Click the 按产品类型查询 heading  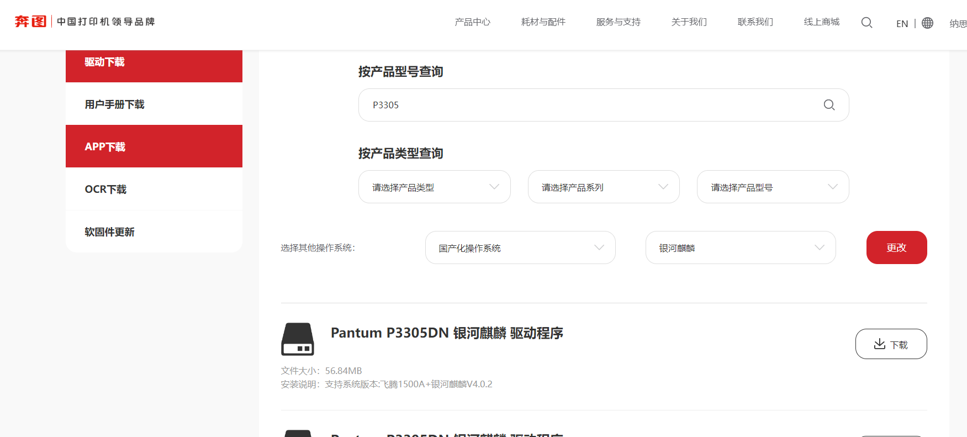[x=401, y=154]
